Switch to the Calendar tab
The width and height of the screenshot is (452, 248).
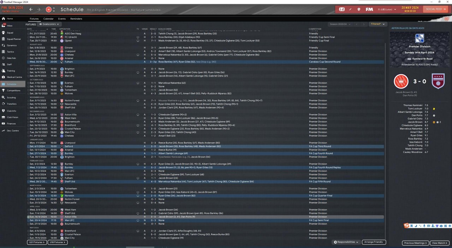pyautogui.click(x=48, y=19)
